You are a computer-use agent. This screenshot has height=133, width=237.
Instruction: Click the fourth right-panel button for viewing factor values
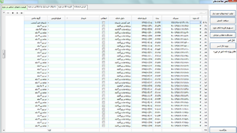[223, 35]
